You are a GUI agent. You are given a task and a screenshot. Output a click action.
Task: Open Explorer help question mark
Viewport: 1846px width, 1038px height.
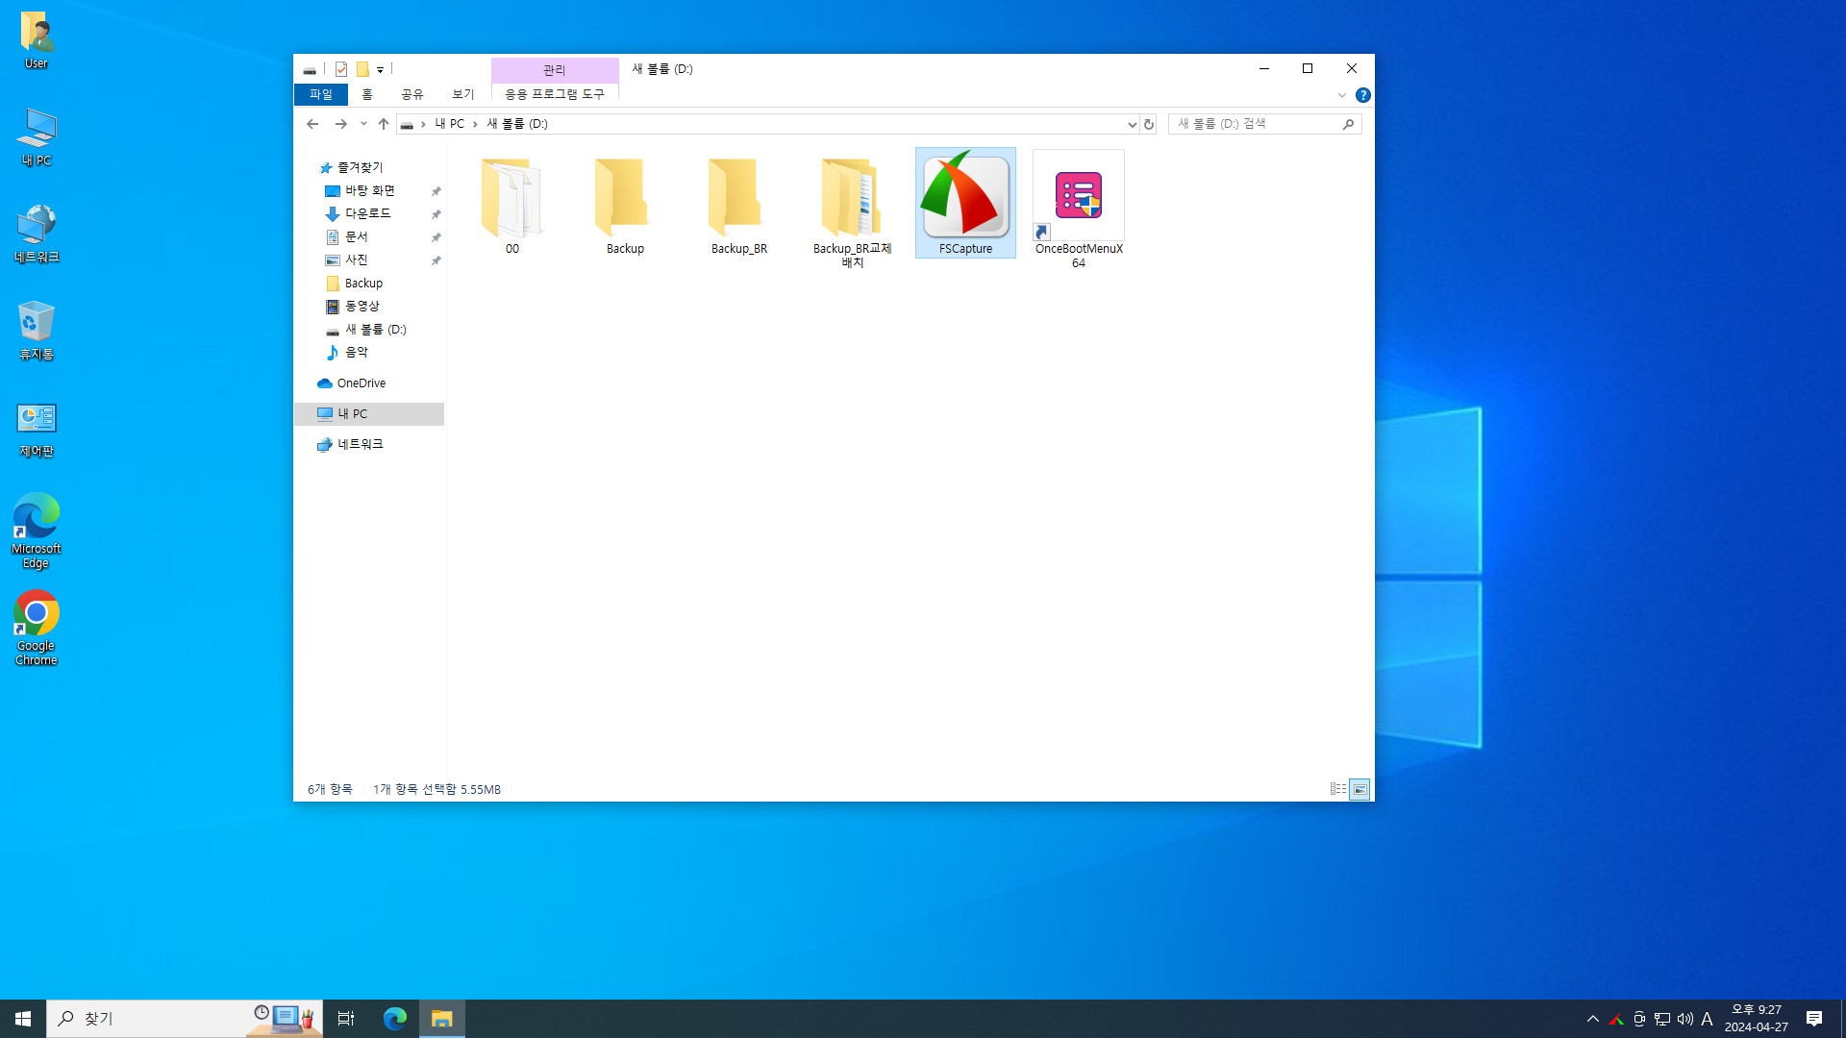click(1362, 95)
